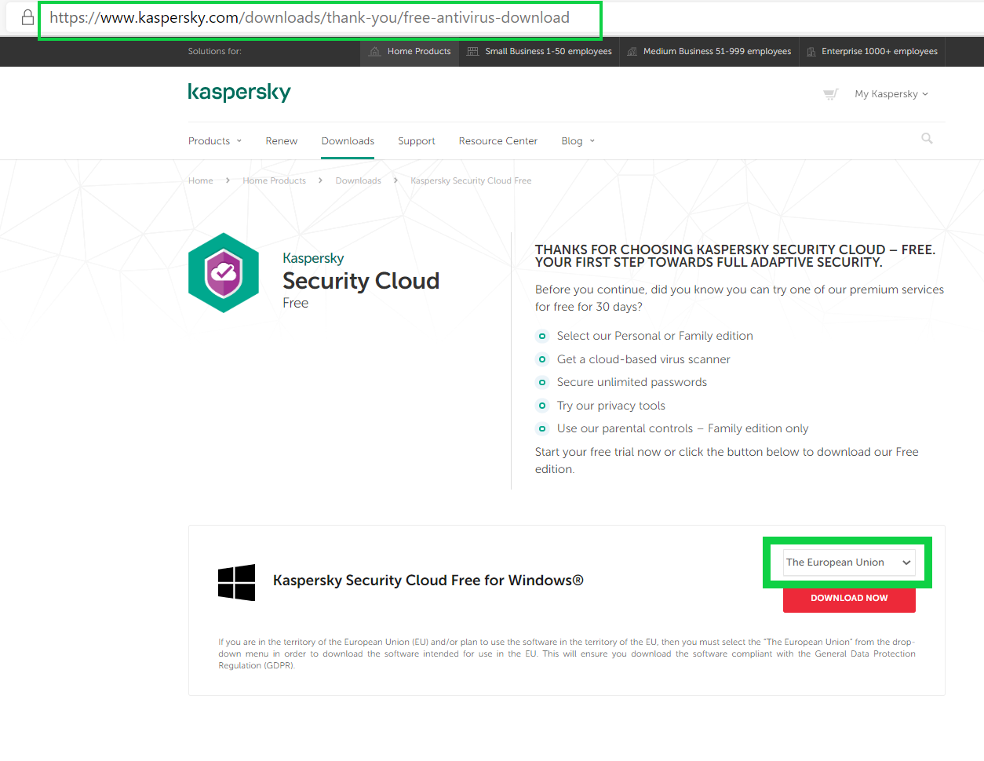Screen dimensions: 984x761
Task: Click the Enterprise building icon
Action: pyautogui.click(x=811, y=52)
